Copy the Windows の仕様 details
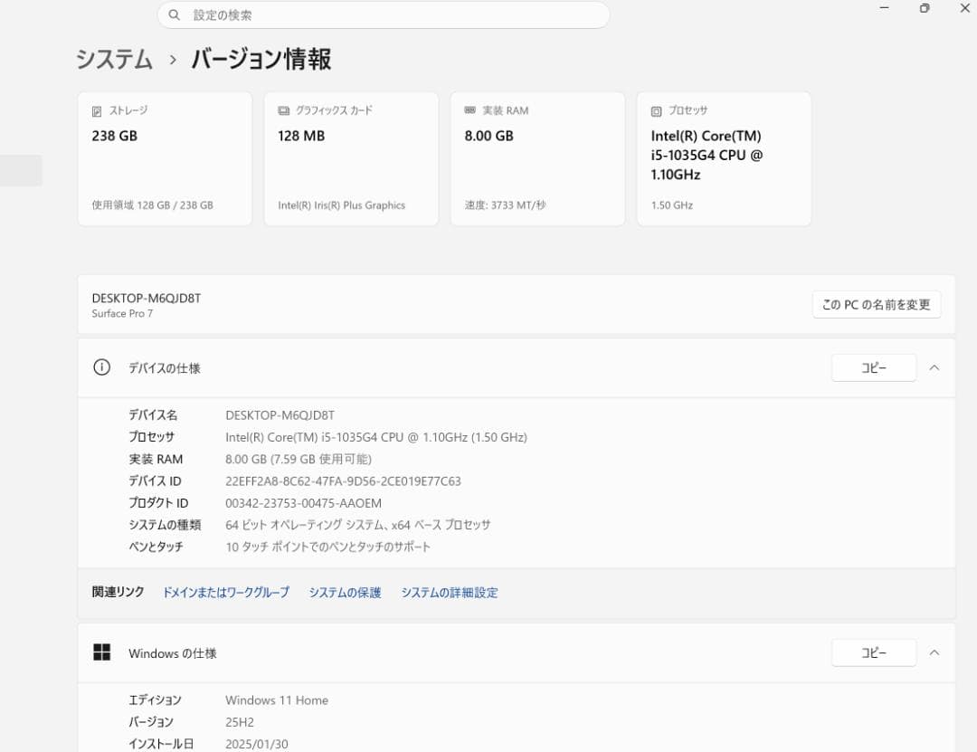 (874, 652)
